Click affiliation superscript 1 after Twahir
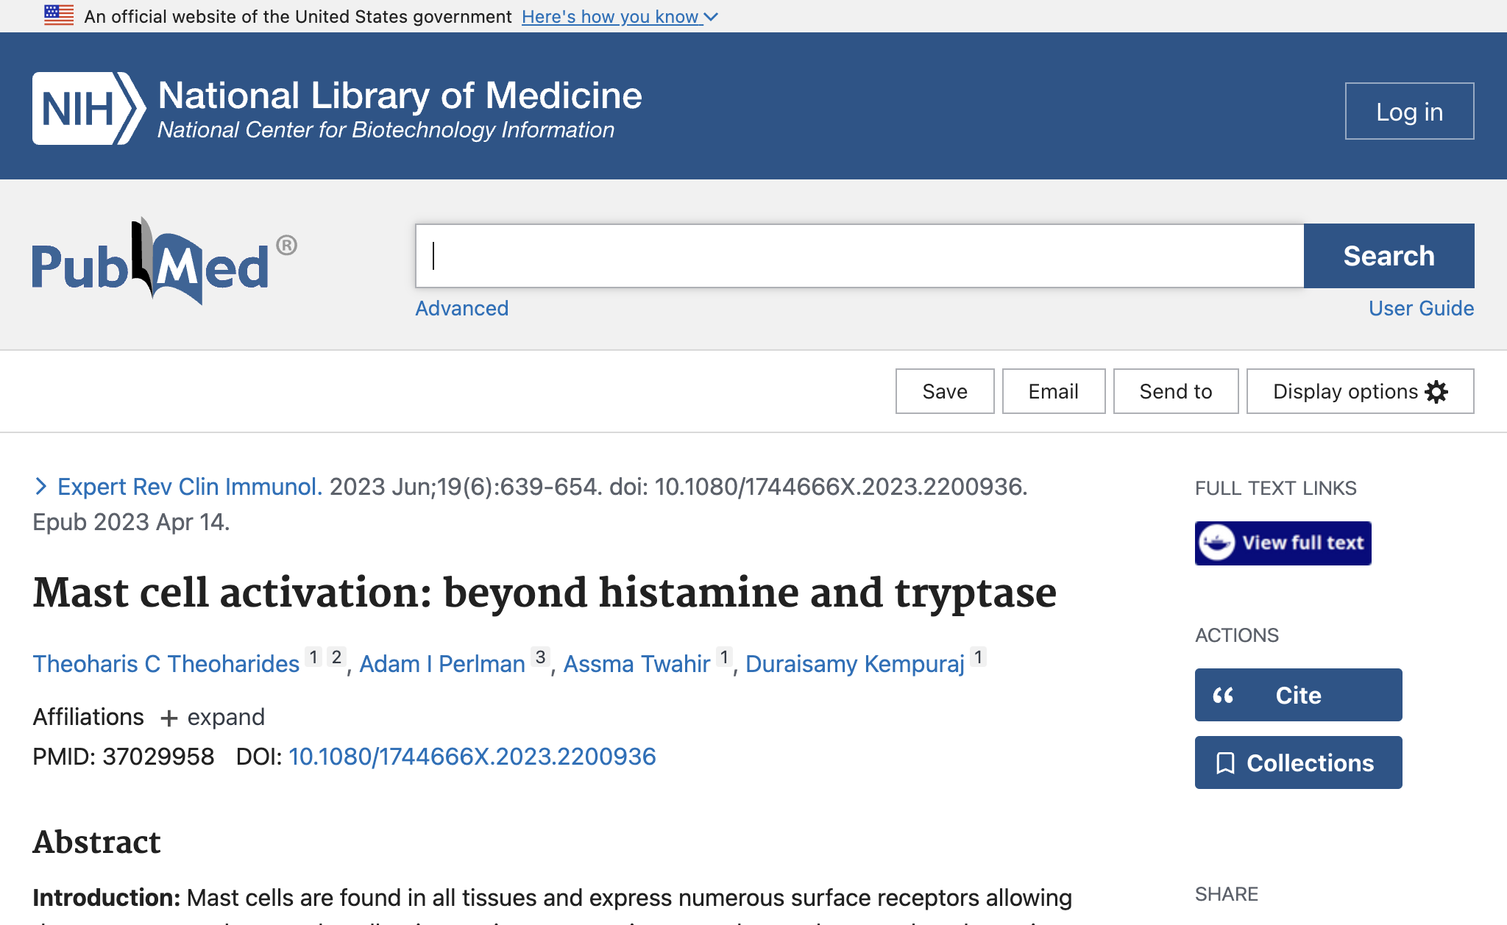 point(725,657)
